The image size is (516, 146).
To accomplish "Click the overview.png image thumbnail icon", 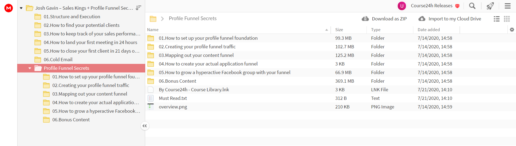I will [x=151, y=107].
